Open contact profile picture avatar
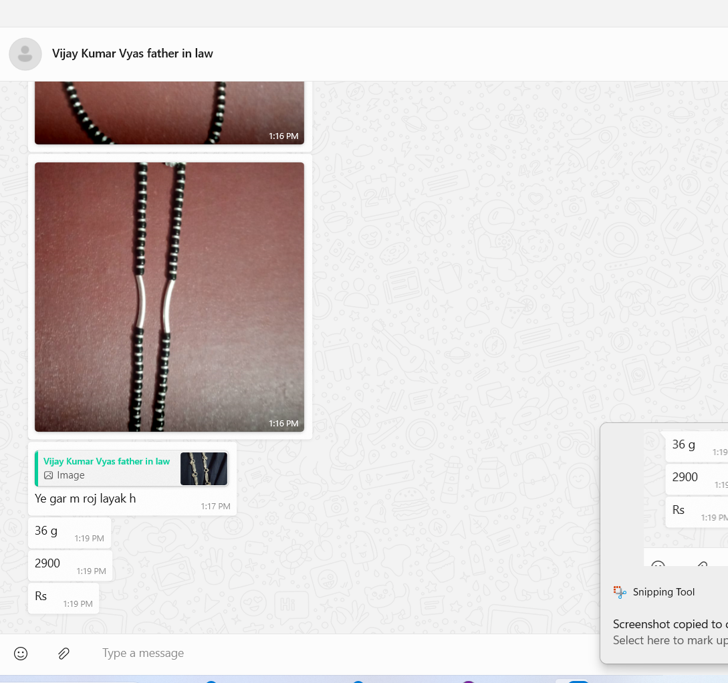 point(25,54)
